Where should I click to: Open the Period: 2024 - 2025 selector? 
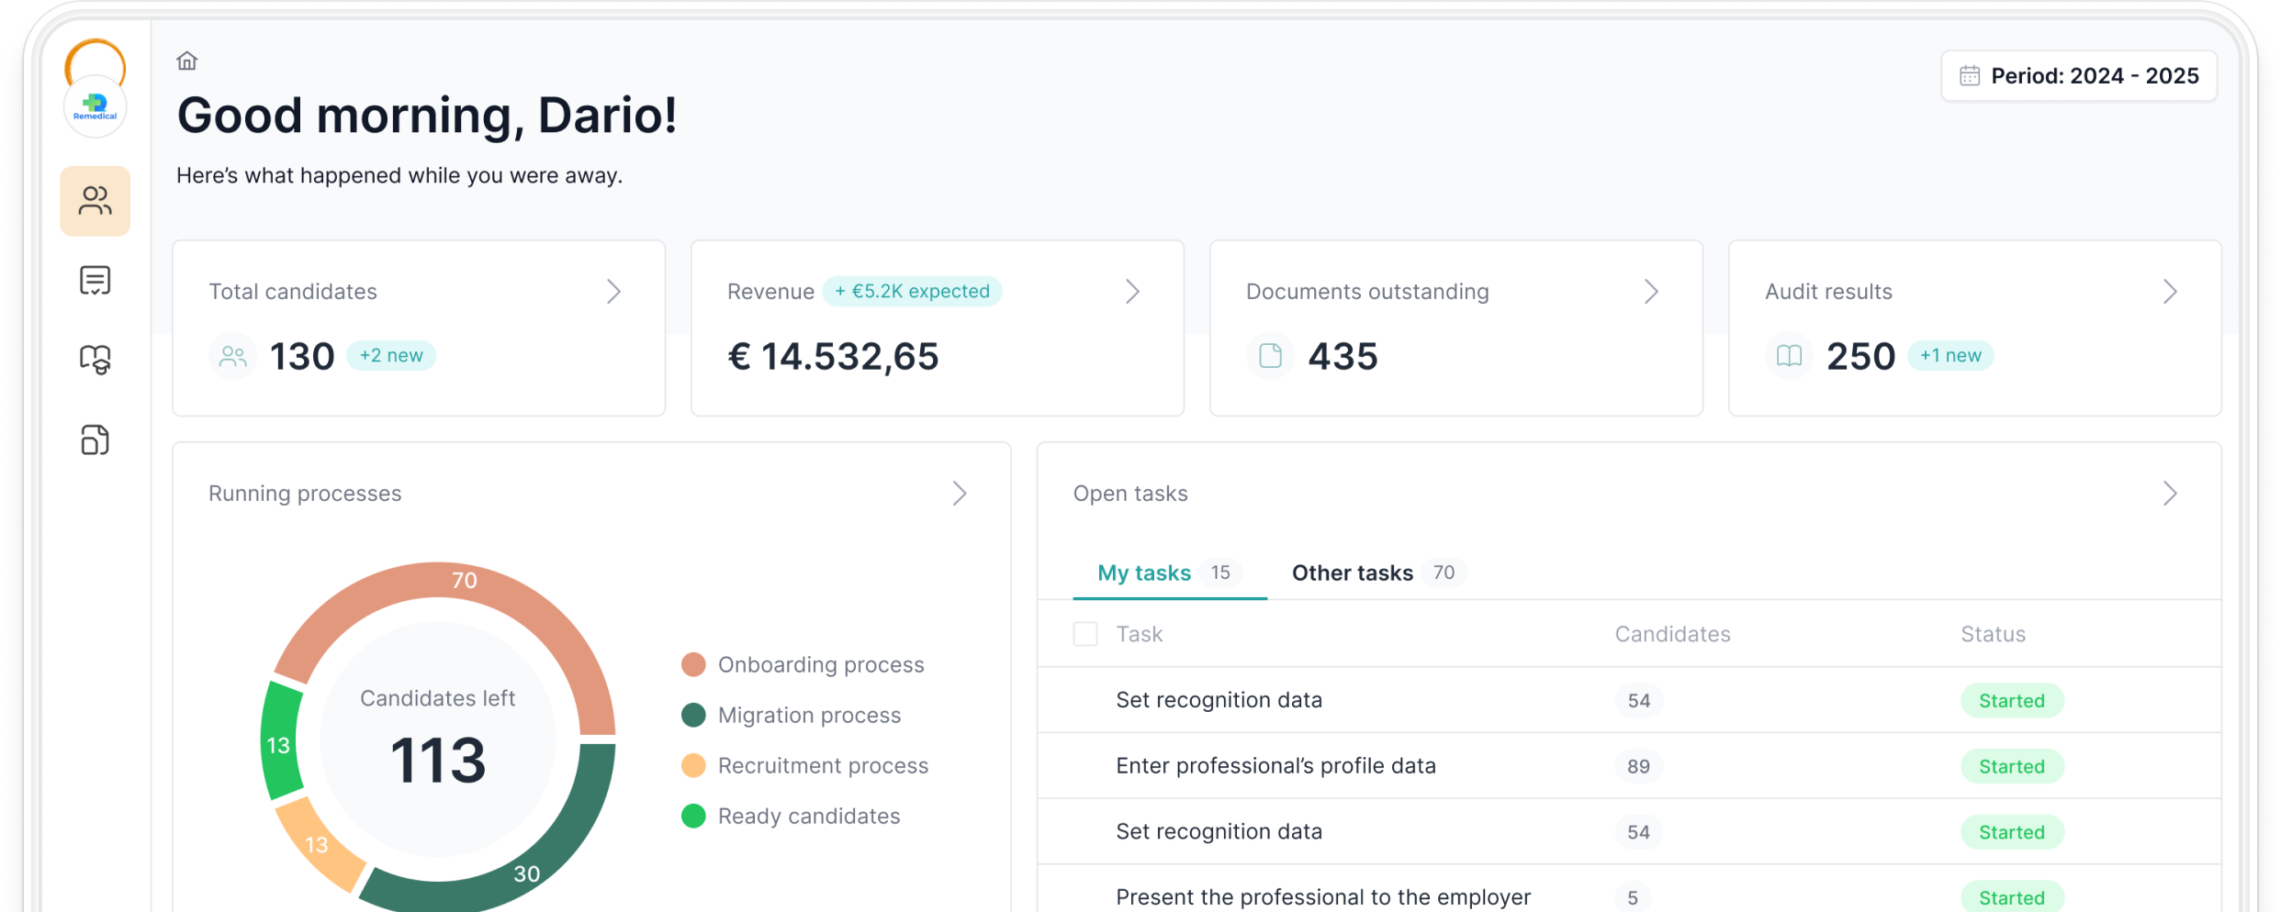[2079, 75]
